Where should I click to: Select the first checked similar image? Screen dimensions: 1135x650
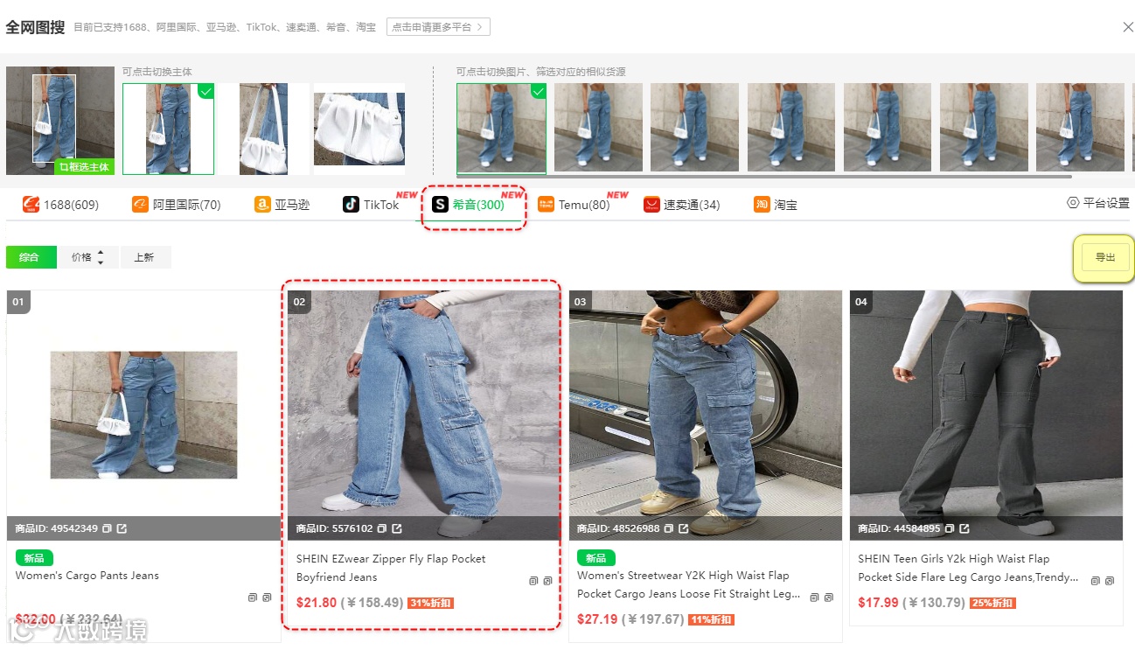501,129
